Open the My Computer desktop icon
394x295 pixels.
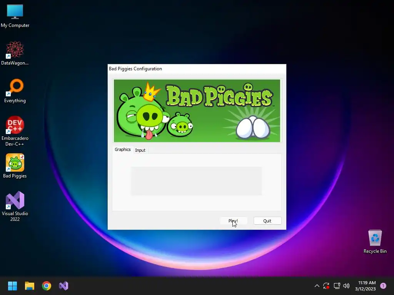click(15, 15)
